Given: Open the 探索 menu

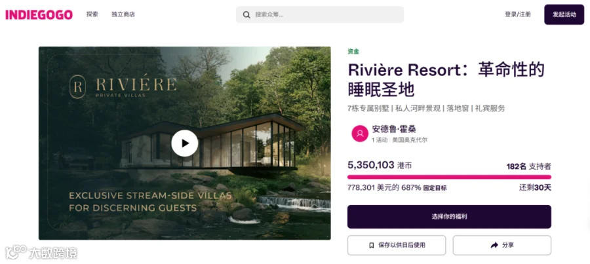Looking at the screenshot, I should tap(92, 14).
